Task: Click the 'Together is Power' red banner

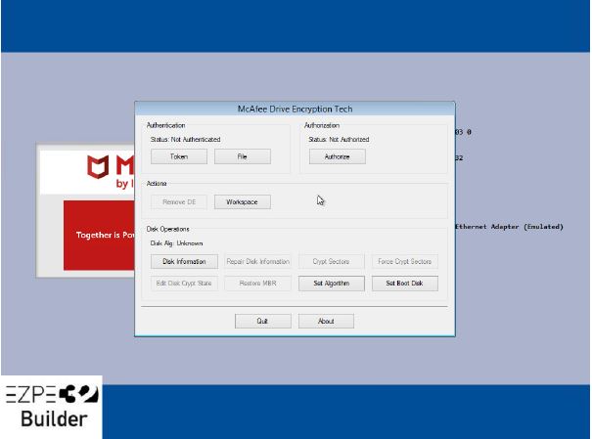Action: 99,235
